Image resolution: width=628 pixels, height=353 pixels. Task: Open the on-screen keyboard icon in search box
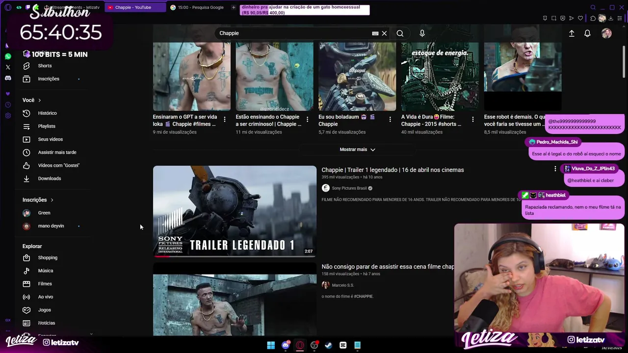[x=375, y=33]
